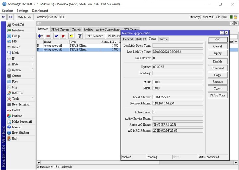The width and height of the screenshot is (239, 170).
Task: Click OK in interface dialog
Action: tap(218, 40)
